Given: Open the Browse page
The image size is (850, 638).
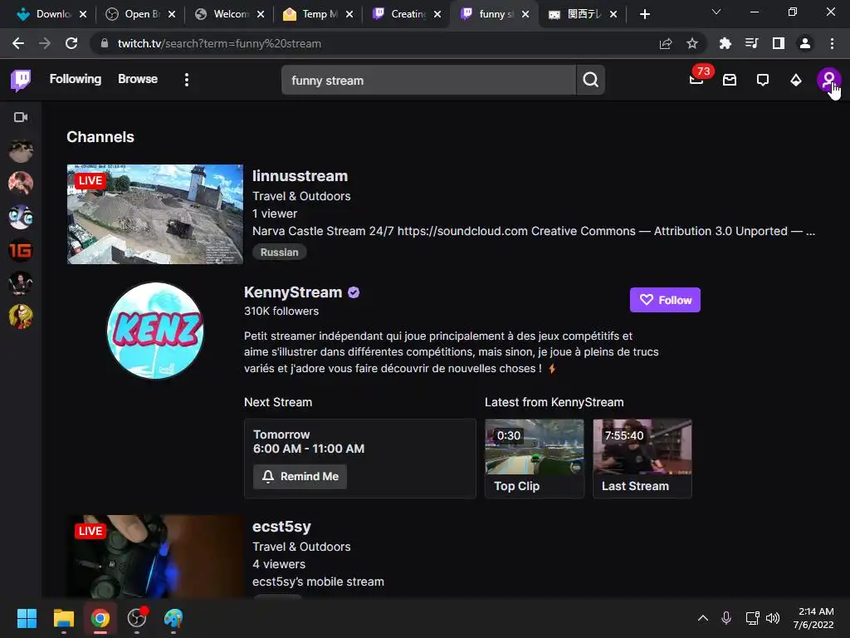Looking at the screenshot, I should 138,79.
